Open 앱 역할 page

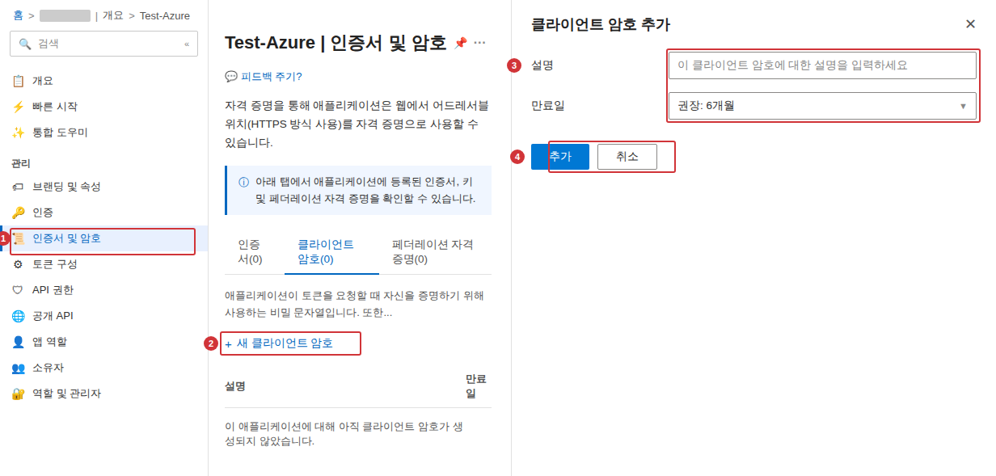[x=103, y=342]
